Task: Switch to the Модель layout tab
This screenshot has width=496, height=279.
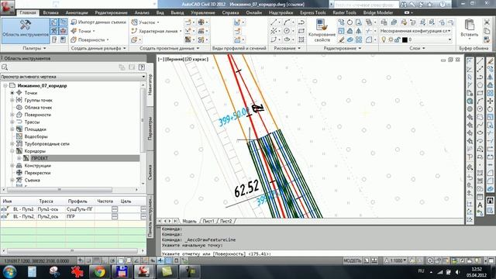Action: coord(189,221)
